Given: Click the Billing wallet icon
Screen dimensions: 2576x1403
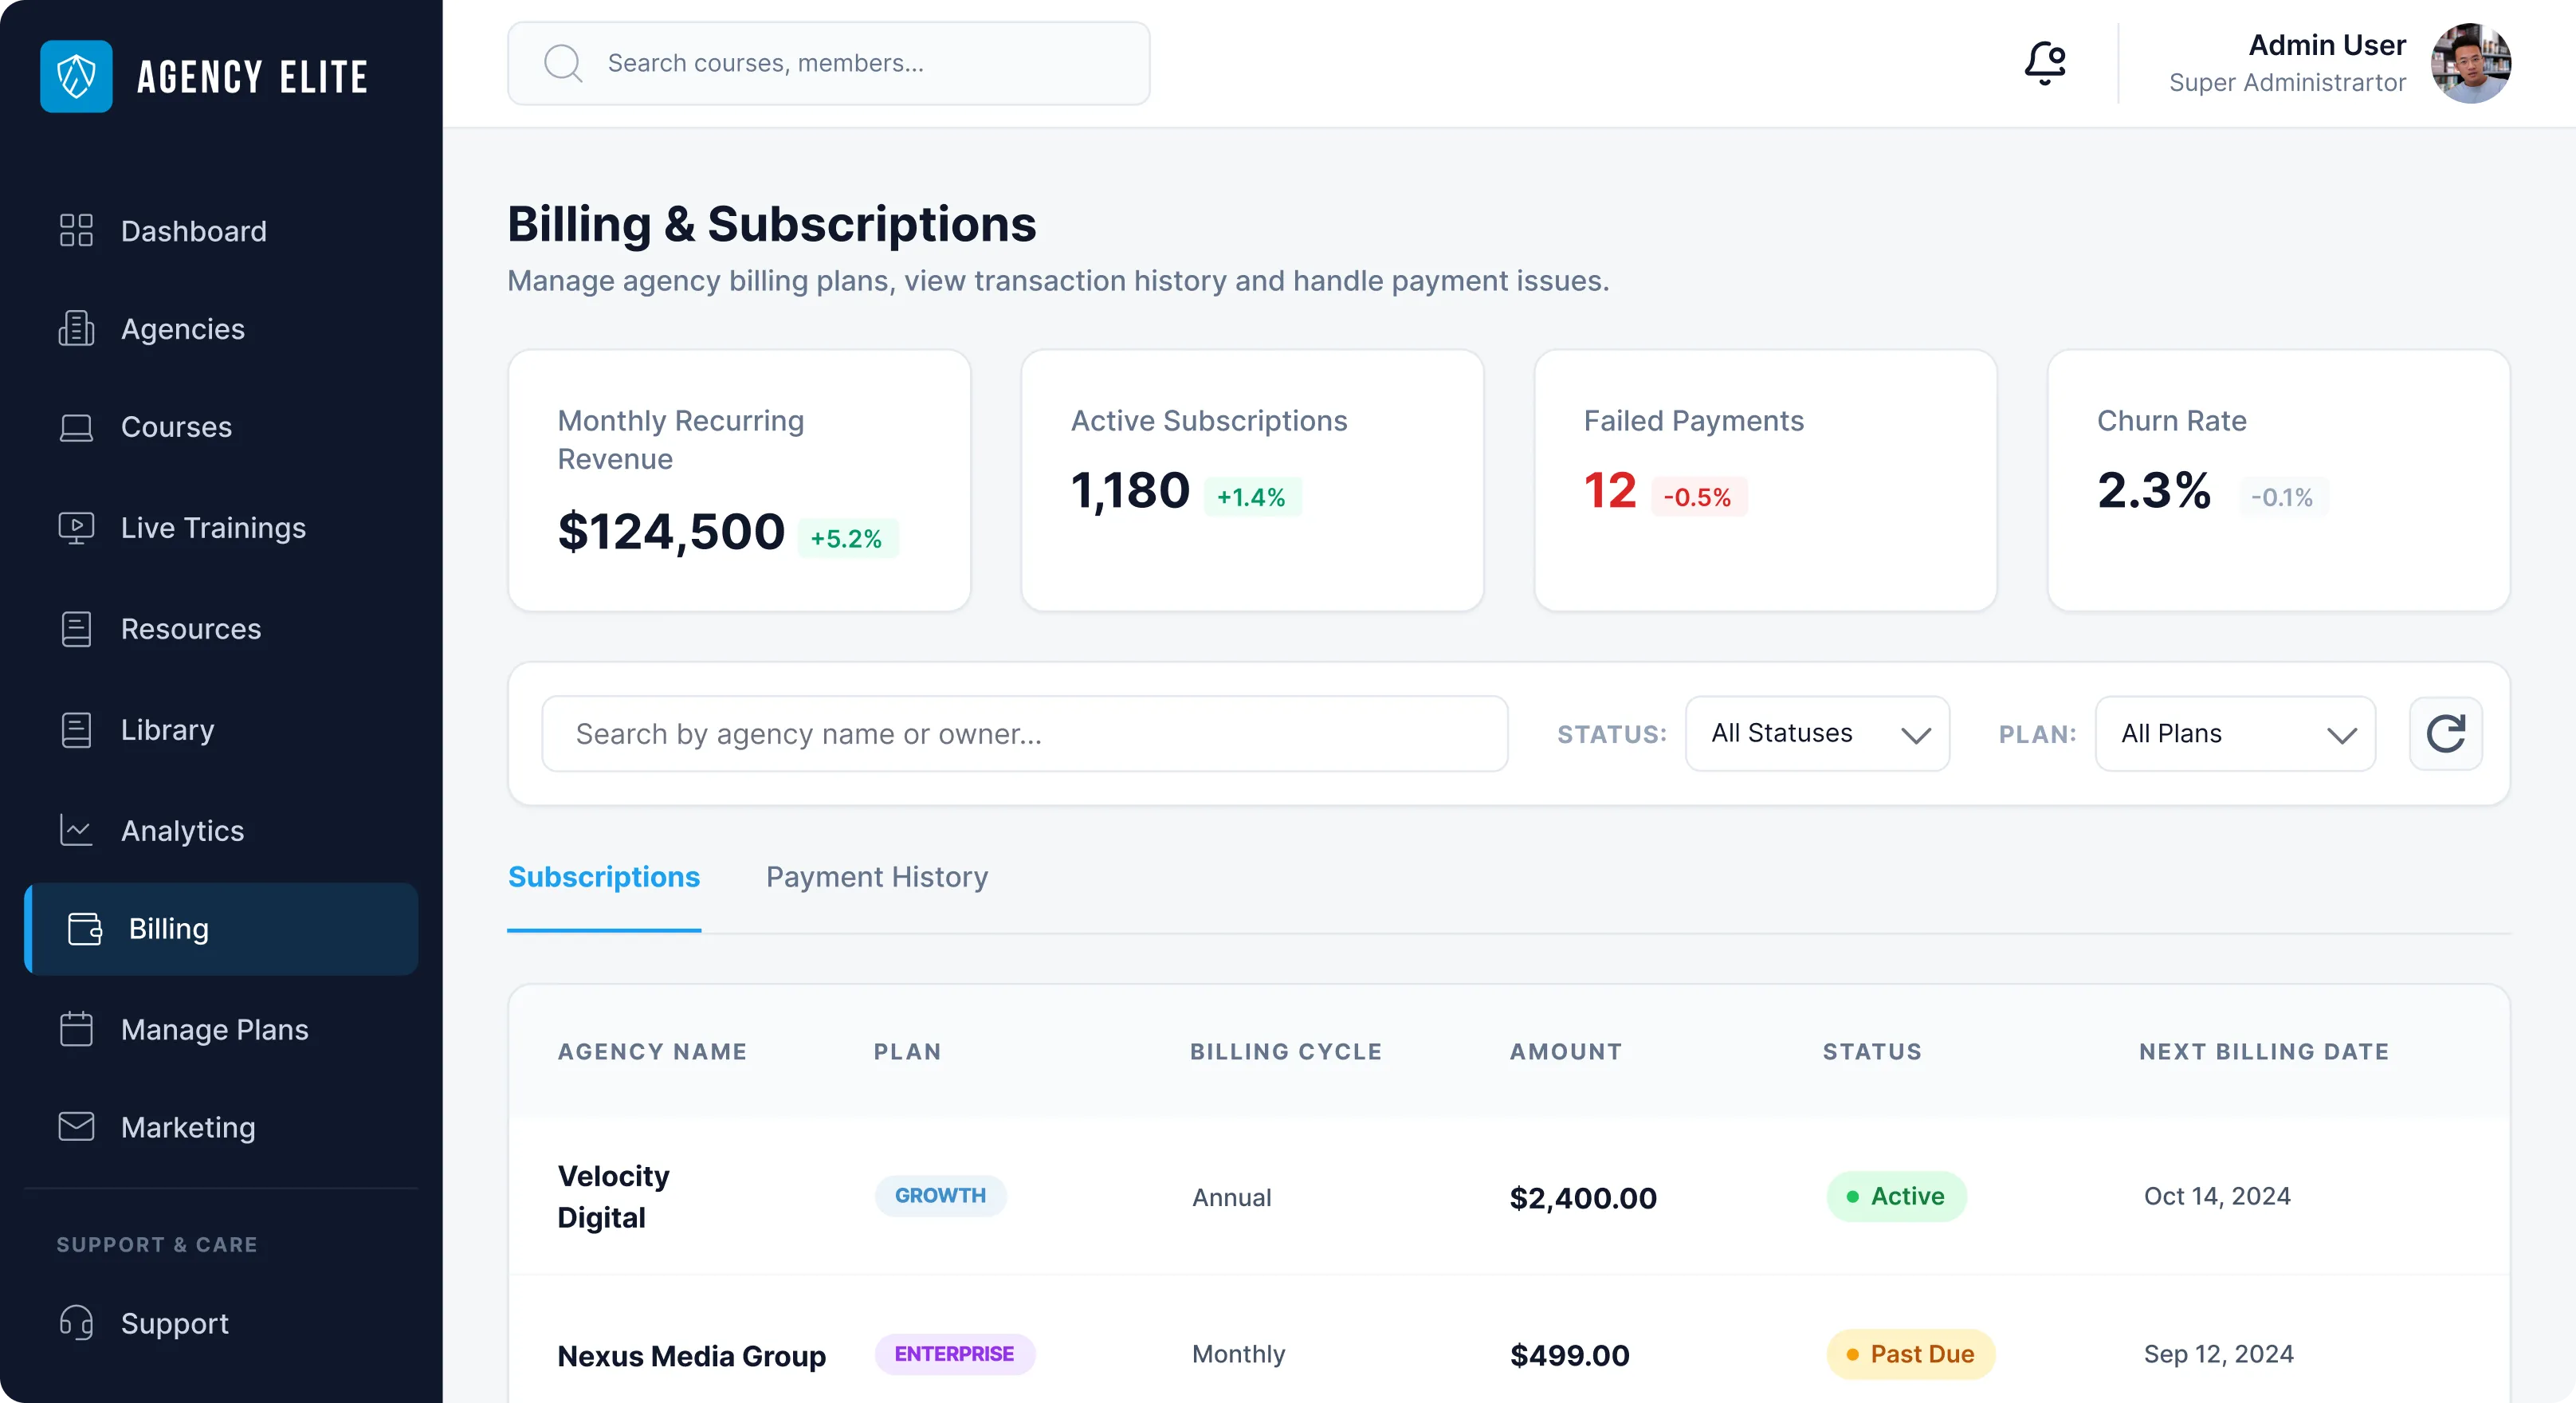Looking at the screenshot, I should pos(85,928).
